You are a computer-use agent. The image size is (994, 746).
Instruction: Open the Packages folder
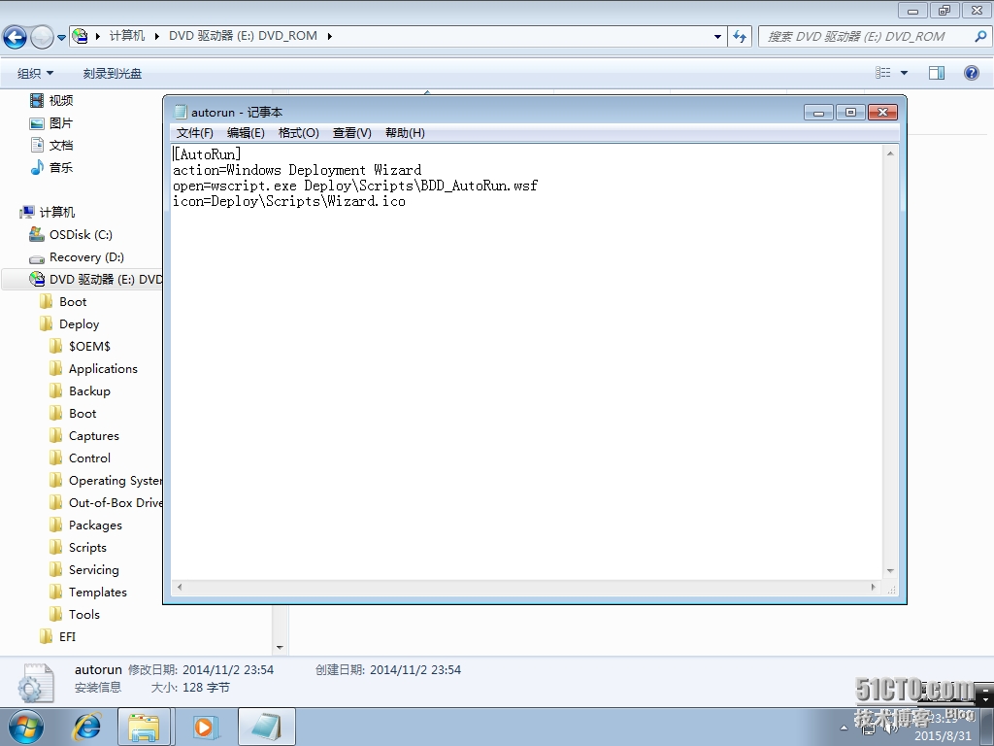pos(85,526)
